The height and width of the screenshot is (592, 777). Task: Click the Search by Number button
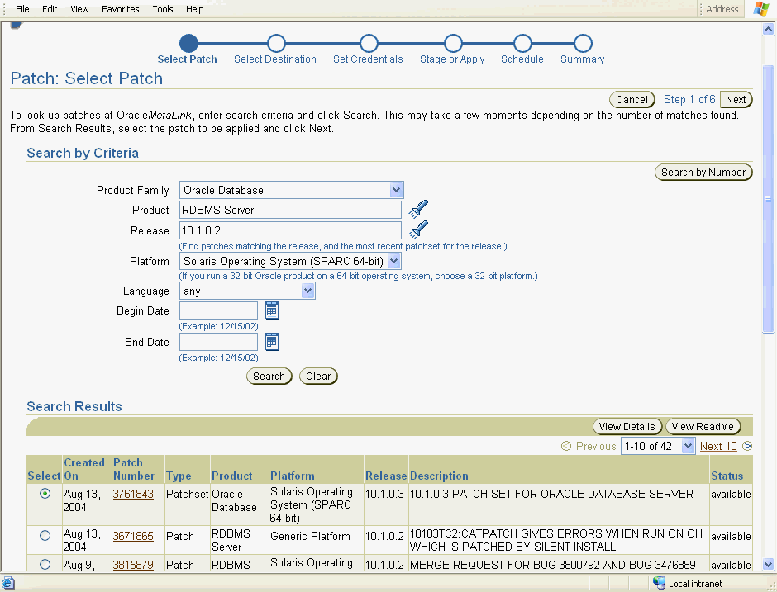point(703,172)
